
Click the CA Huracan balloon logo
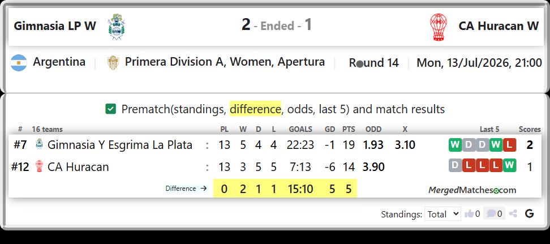point(438,27)
